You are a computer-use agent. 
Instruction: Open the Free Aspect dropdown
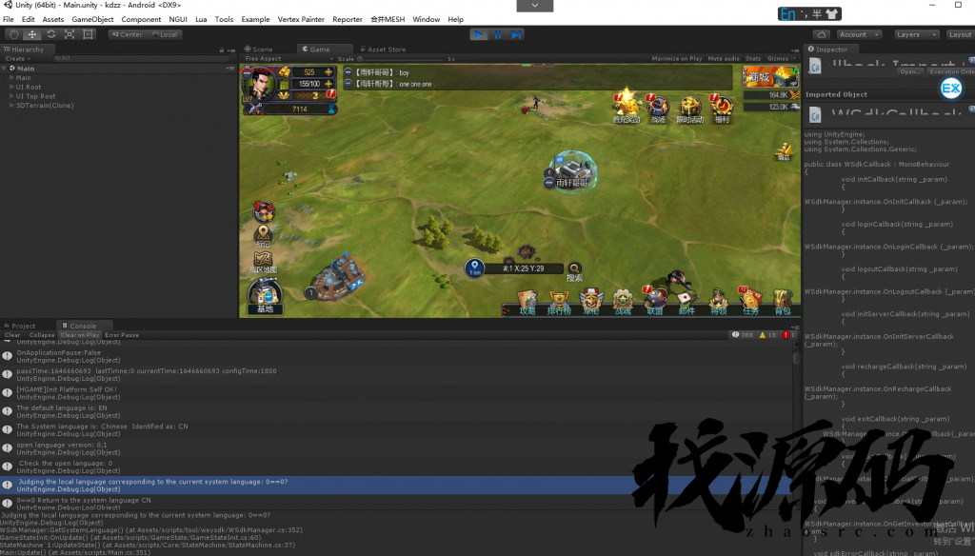tap(288, 58)
